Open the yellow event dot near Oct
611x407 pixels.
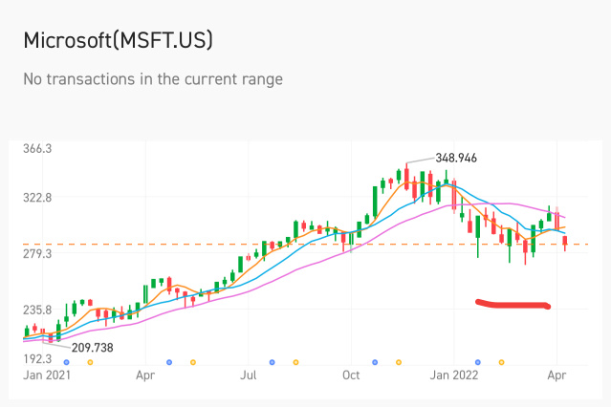399,362
